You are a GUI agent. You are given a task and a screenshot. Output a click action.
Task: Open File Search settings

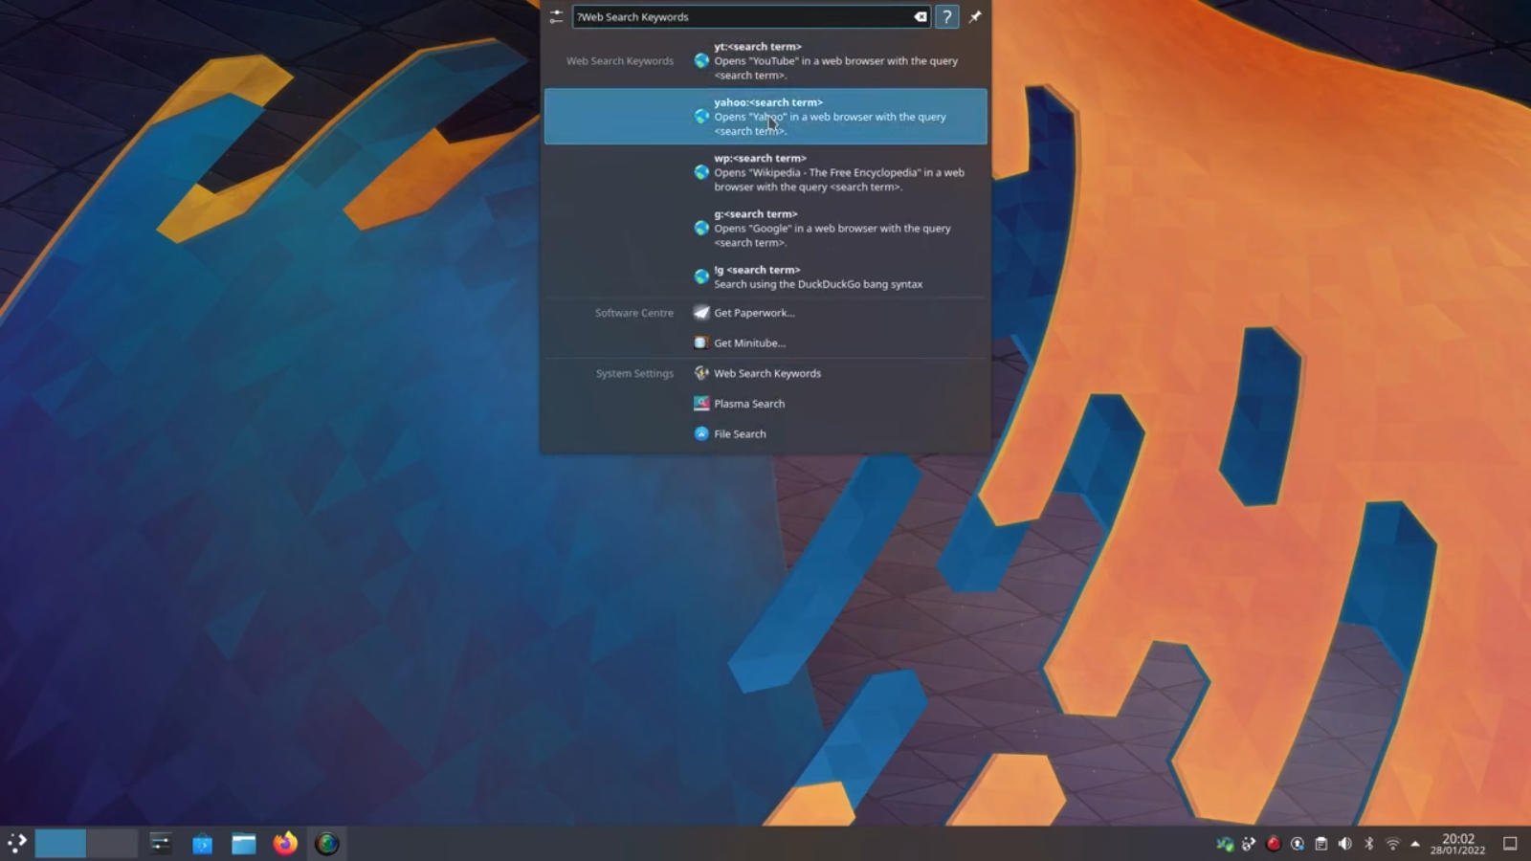coord(741,433)
